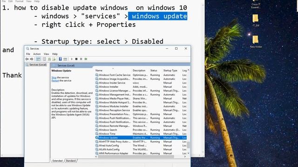Switch to the Standard tab
Viewport: 298px width, 167px height.
pyautogui.click(x=71, y=161)
